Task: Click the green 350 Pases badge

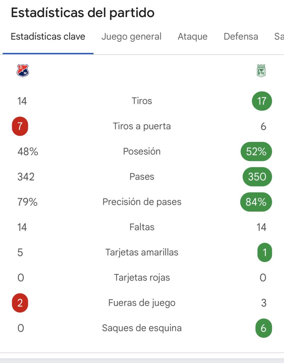Action: [257, 177]
